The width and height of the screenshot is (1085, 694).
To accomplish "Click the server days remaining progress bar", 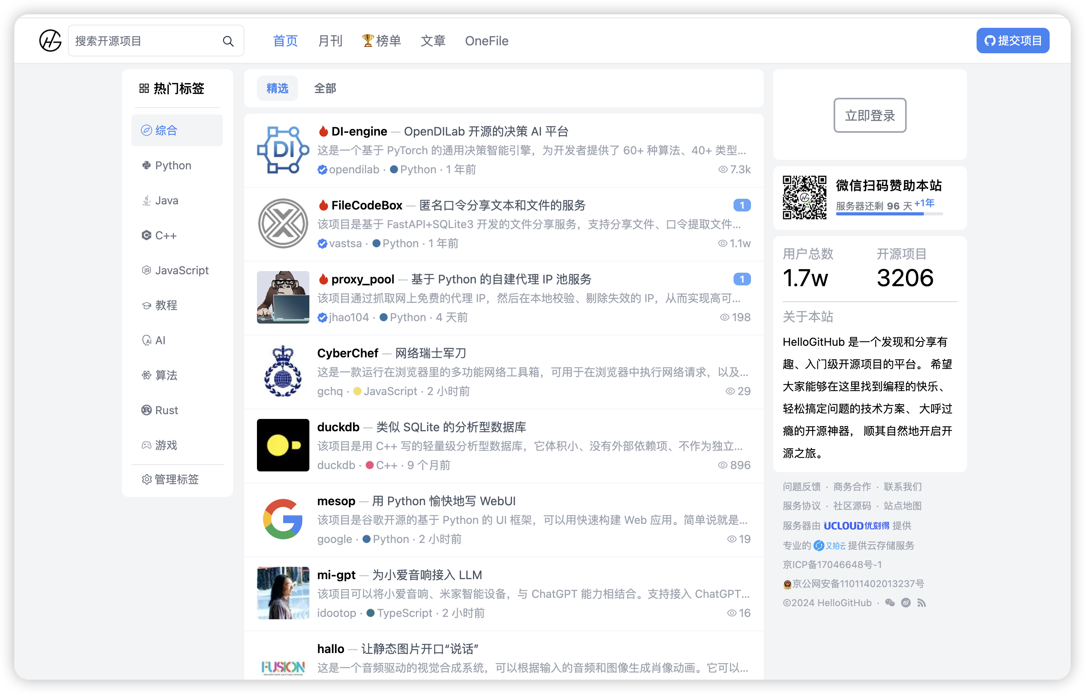I will point(889,214).
